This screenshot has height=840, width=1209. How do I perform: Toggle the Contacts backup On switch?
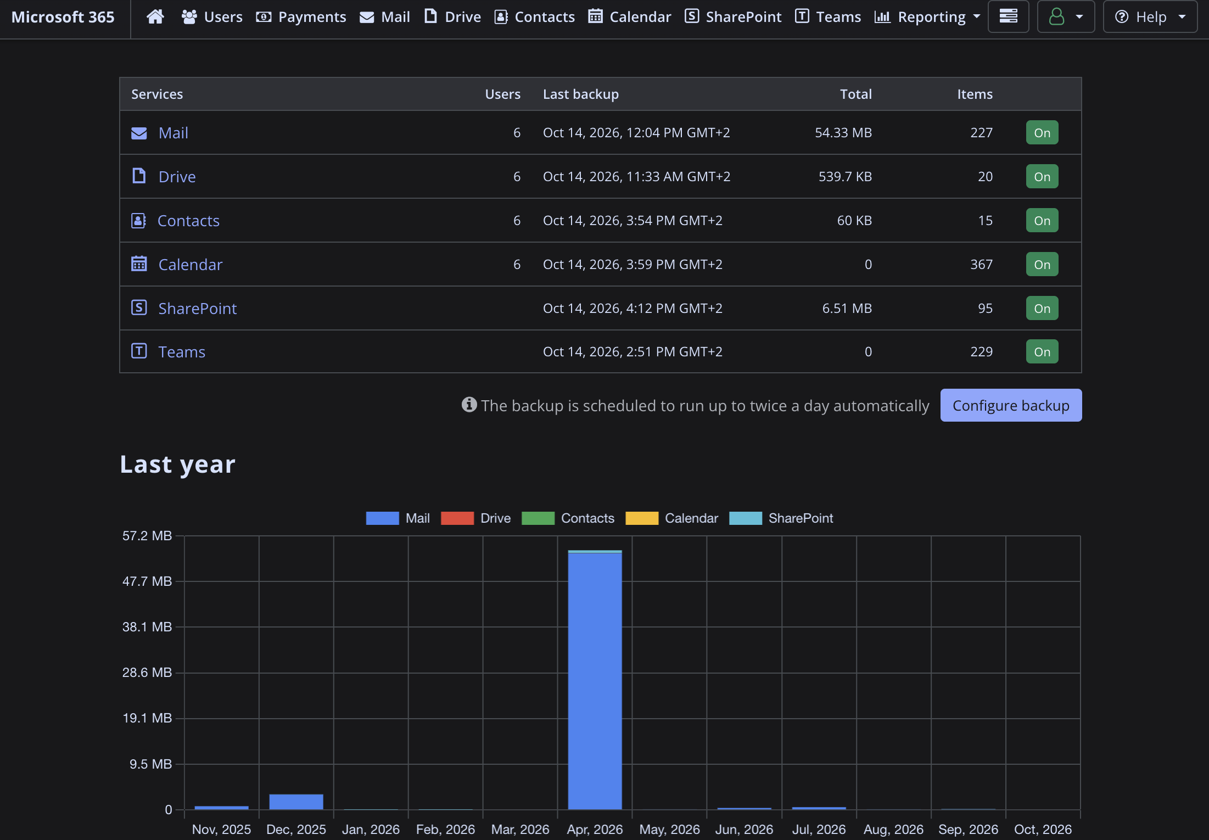(x=1042, y=221)
